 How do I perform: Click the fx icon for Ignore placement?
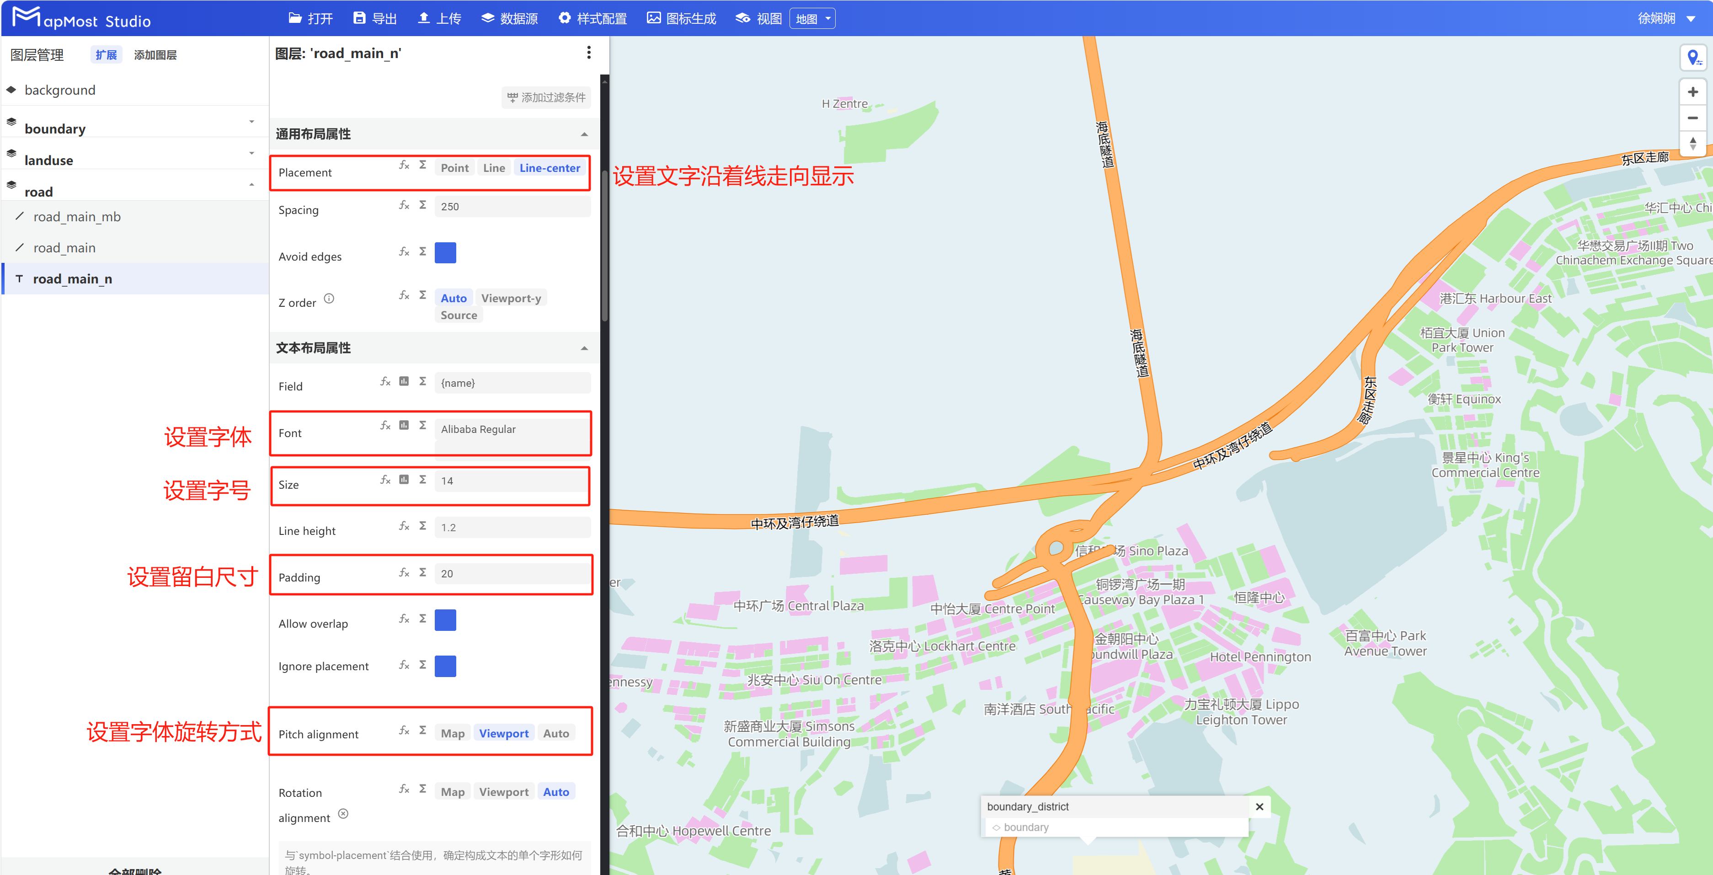[x=404, y=666]
